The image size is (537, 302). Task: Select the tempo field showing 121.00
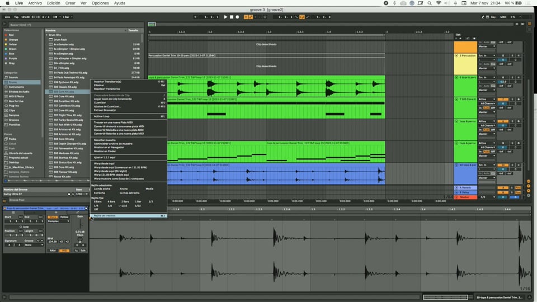[x=25, y=17]
